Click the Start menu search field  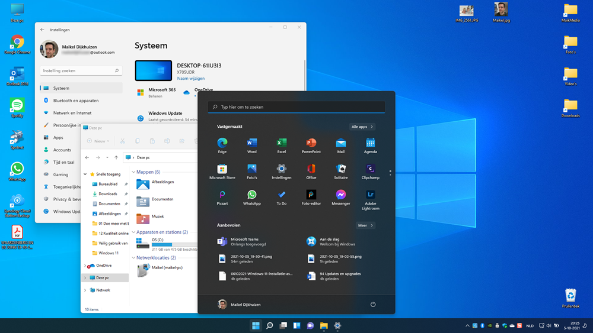(x=296, y=107)
